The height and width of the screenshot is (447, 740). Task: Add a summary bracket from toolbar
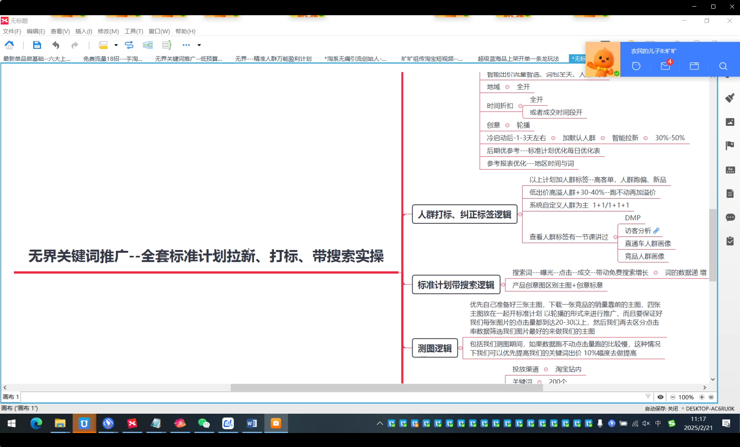[166, 45]
